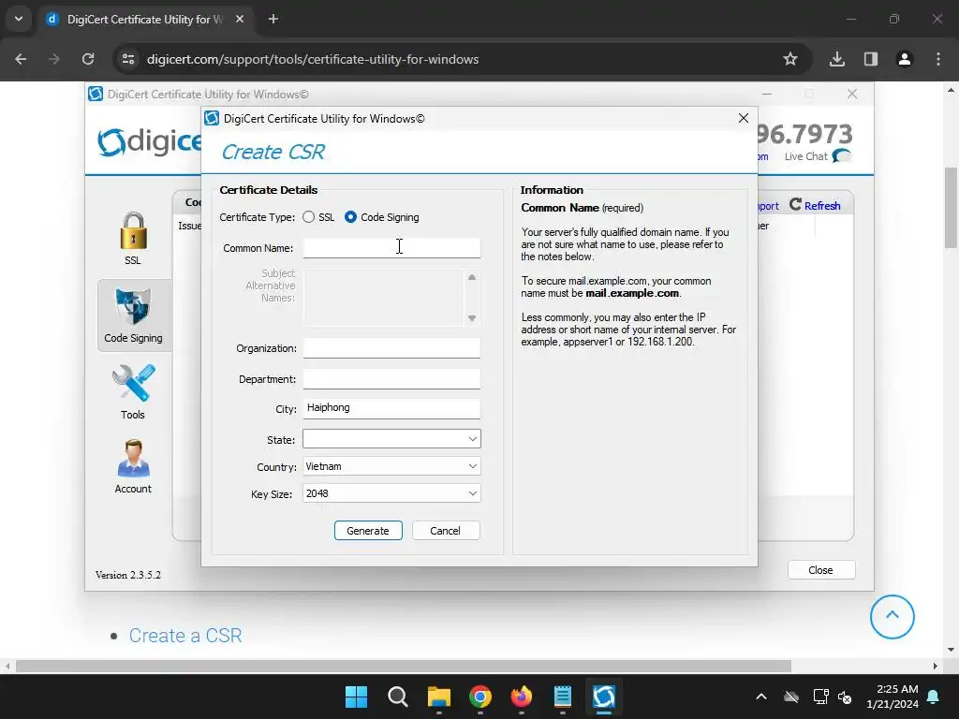Click the scroll-to-top circle button
The width and height of the screenshot is (959, 719).
point(893,617)
